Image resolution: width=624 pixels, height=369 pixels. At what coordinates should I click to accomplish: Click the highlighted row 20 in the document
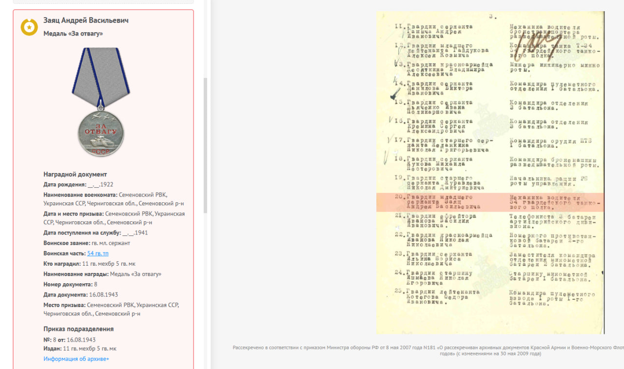point(490,202)
